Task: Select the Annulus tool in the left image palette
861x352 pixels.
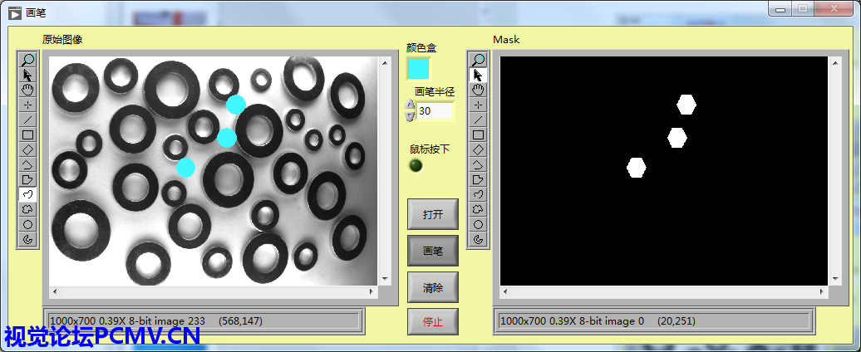Action: point(28,240)
